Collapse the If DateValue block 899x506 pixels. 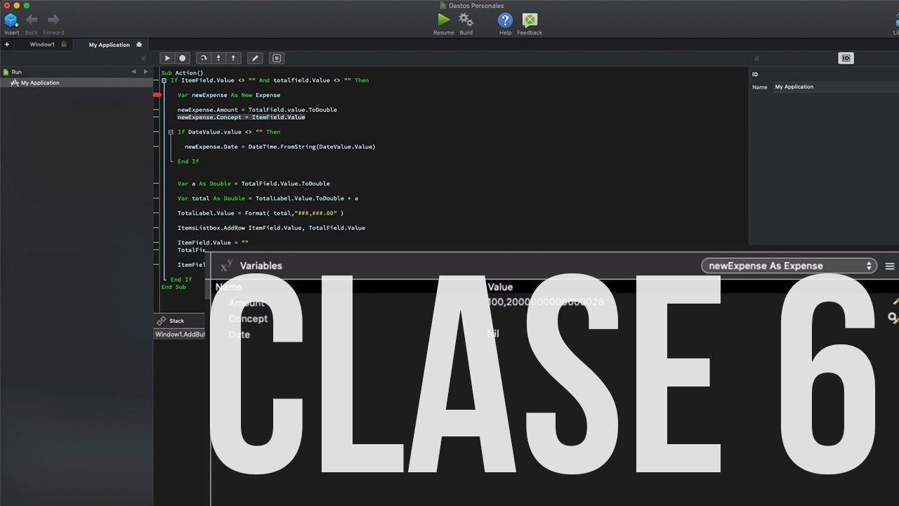click(171, 131)
